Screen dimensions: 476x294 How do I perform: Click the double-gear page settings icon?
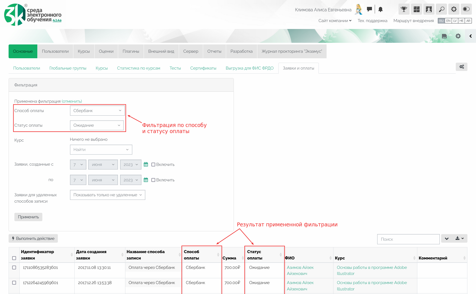click(461, 67)
